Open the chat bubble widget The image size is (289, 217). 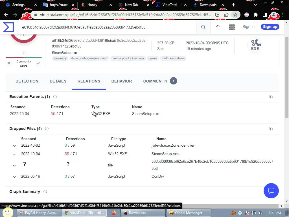pos(271,191)
